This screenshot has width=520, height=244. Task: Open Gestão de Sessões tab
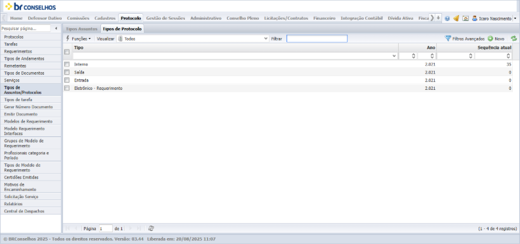(165, 18)
